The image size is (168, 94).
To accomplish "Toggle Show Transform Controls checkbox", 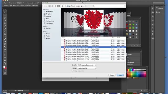I will tap(24, 3).
